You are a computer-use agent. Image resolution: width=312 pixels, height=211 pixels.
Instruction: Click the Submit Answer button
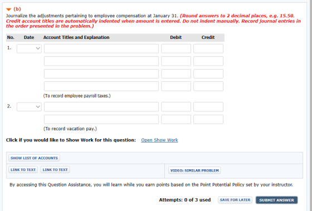click(276, 200)
